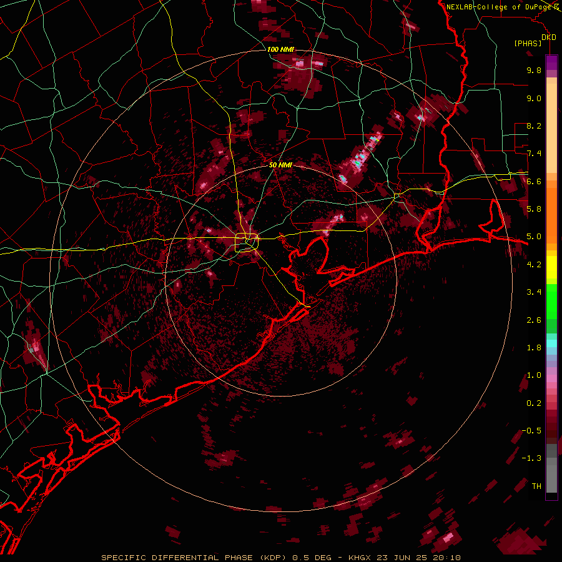Screen dimensions: 562x562
Task: Click the 8.2 scale value
Action: coord(534,126)
